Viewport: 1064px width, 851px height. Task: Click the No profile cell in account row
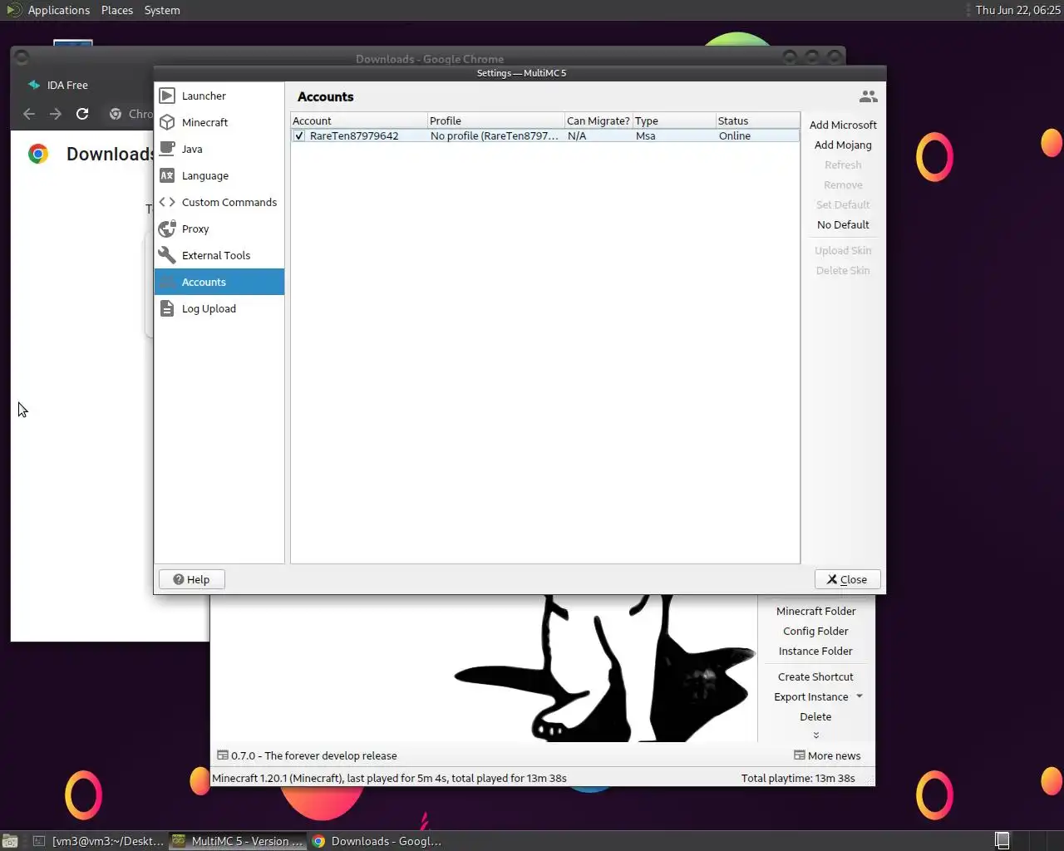[x=495, y=135]
